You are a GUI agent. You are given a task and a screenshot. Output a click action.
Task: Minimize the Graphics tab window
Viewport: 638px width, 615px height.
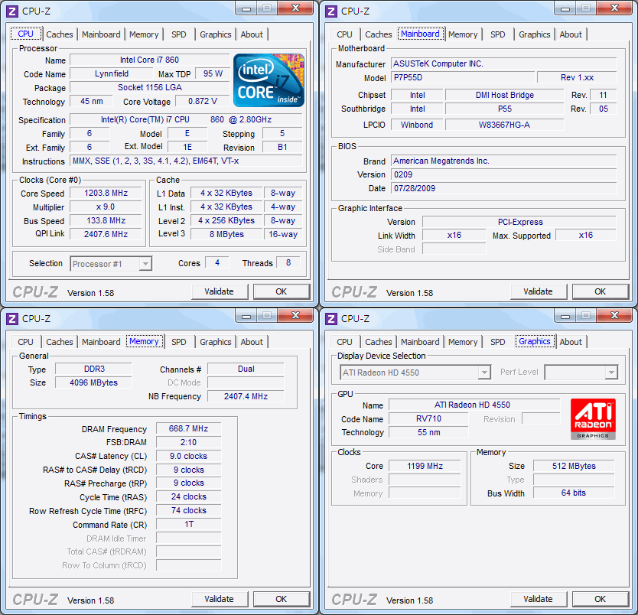[x=565, y=316]
